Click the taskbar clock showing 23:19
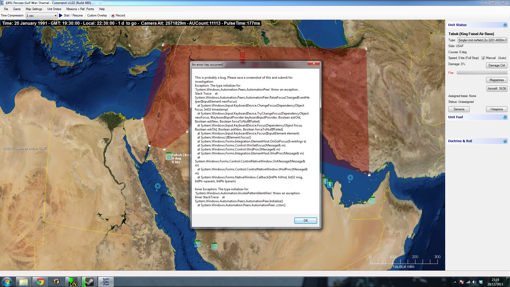 (x=495, y=282)
